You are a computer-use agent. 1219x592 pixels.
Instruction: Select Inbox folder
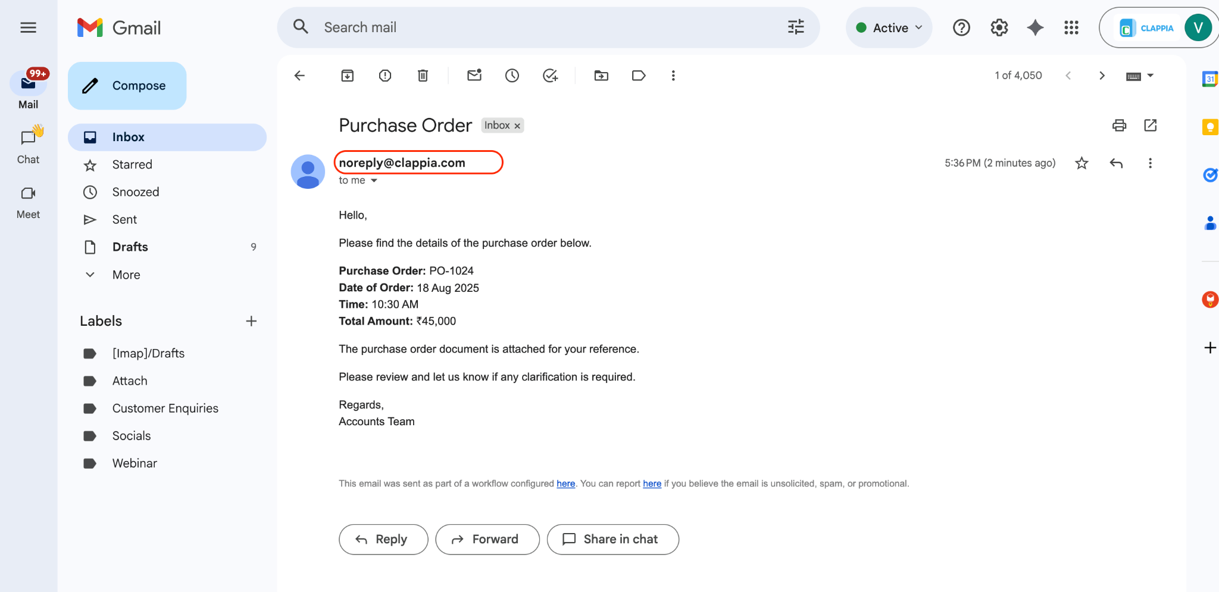[167, 137]
